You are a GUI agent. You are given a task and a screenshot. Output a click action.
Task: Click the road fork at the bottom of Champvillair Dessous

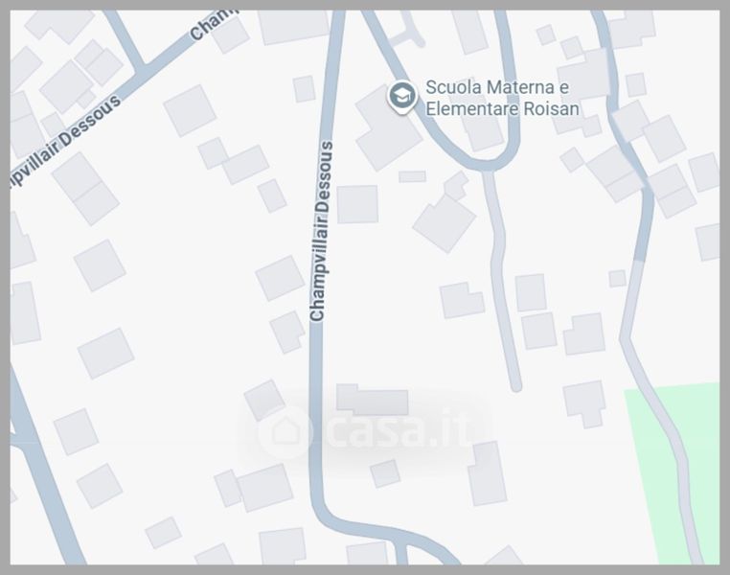coord(400,540)
